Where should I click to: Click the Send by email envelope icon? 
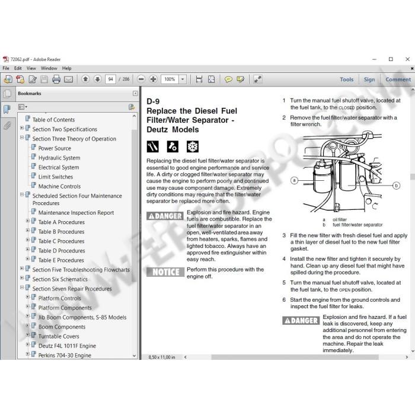click(69, 79)
